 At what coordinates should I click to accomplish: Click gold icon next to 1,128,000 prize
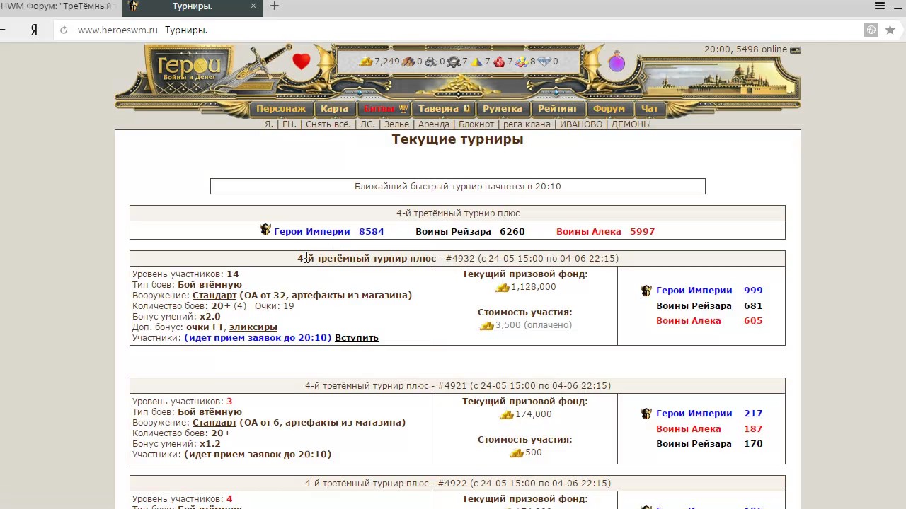[x=503, y=287]
